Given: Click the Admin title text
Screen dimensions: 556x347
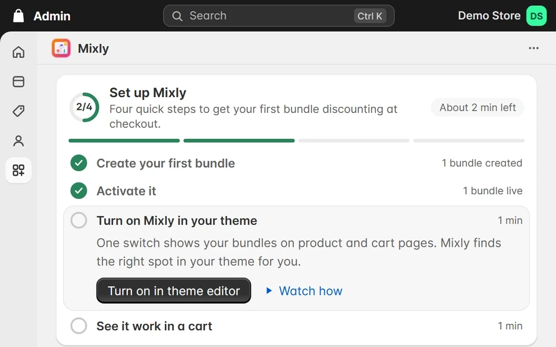Looking at the screenshot, I should pyautogui.click(x=52, y=16).
